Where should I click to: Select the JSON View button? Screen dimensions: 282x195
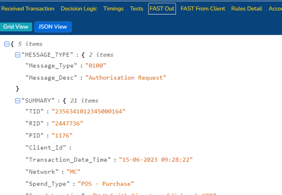tap(53, 27)
